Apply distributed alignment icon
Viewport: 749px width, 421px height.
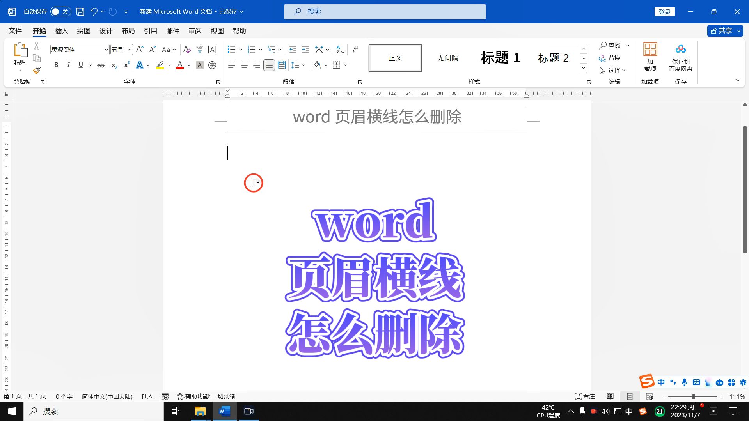click(282, 65)
